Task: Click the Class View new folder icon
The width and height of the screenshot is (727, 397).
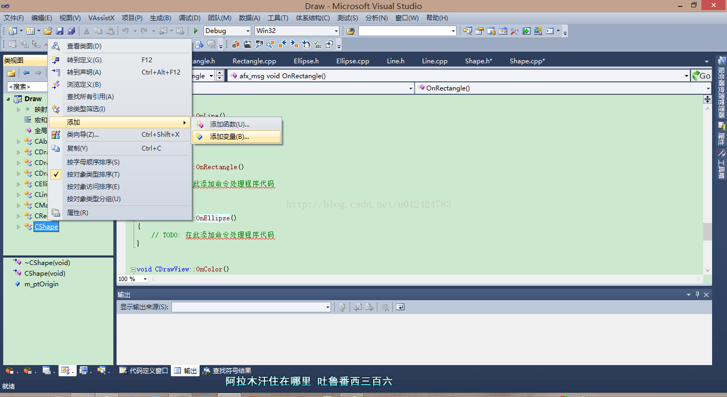Action: click(x=11, y=73)
